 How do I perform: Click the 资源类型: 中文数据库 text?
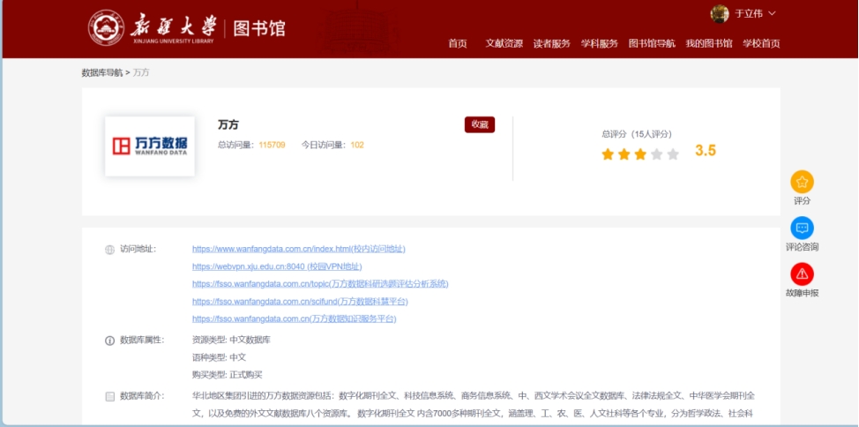point(231,340)
